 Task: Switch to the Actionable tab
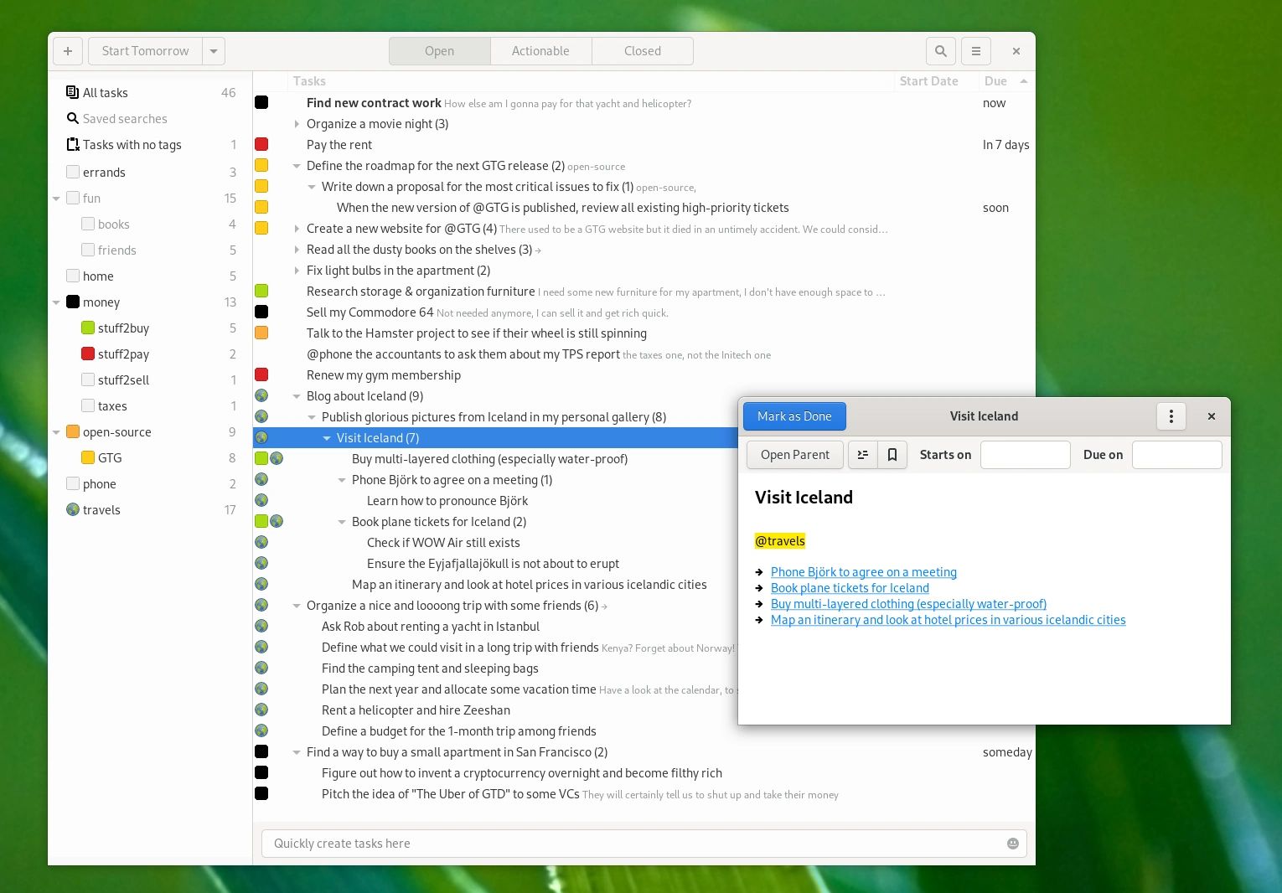pos(540,51)
